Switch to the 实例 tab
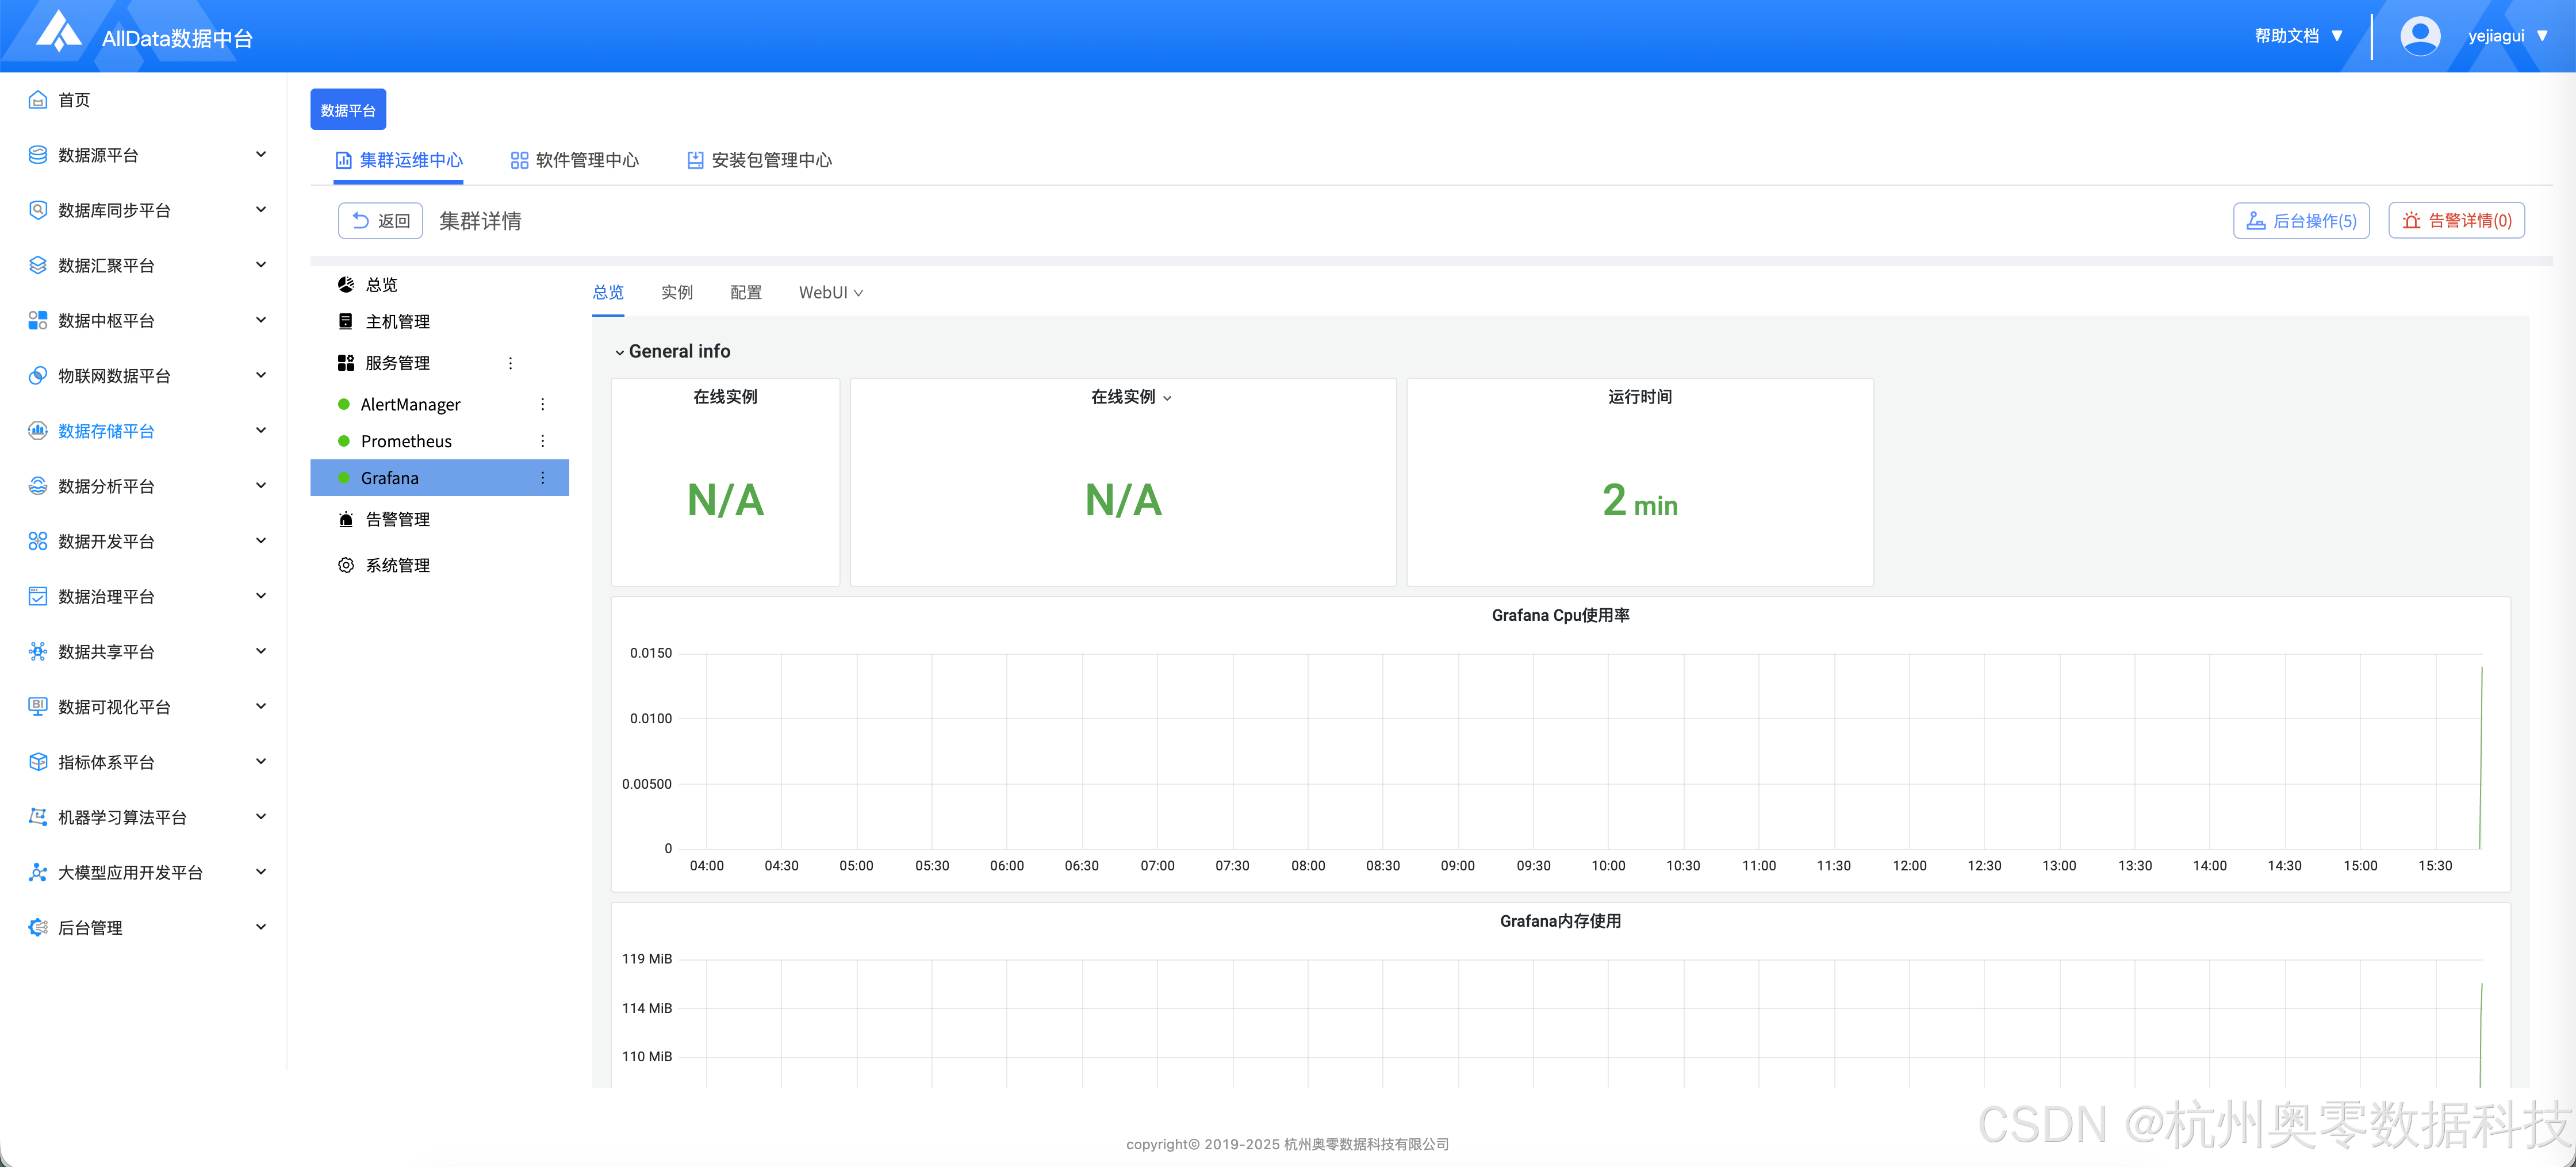This screenshot has height=1167, width=2576. 676,292
